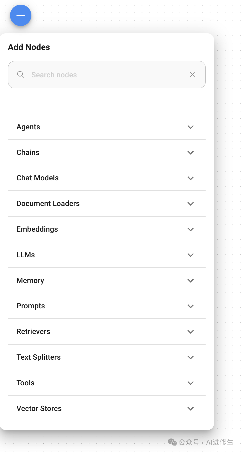Screen dimensions: 241x452
Task: Expand the Vector Stores chevron arrow
Action: point(191,409)
